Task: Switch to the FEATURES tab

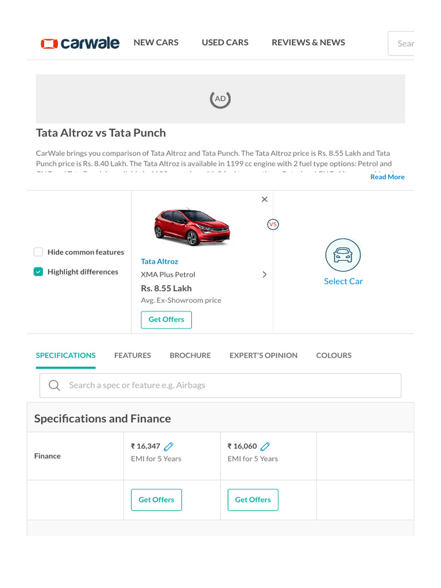Action: [x=132, y=355]
